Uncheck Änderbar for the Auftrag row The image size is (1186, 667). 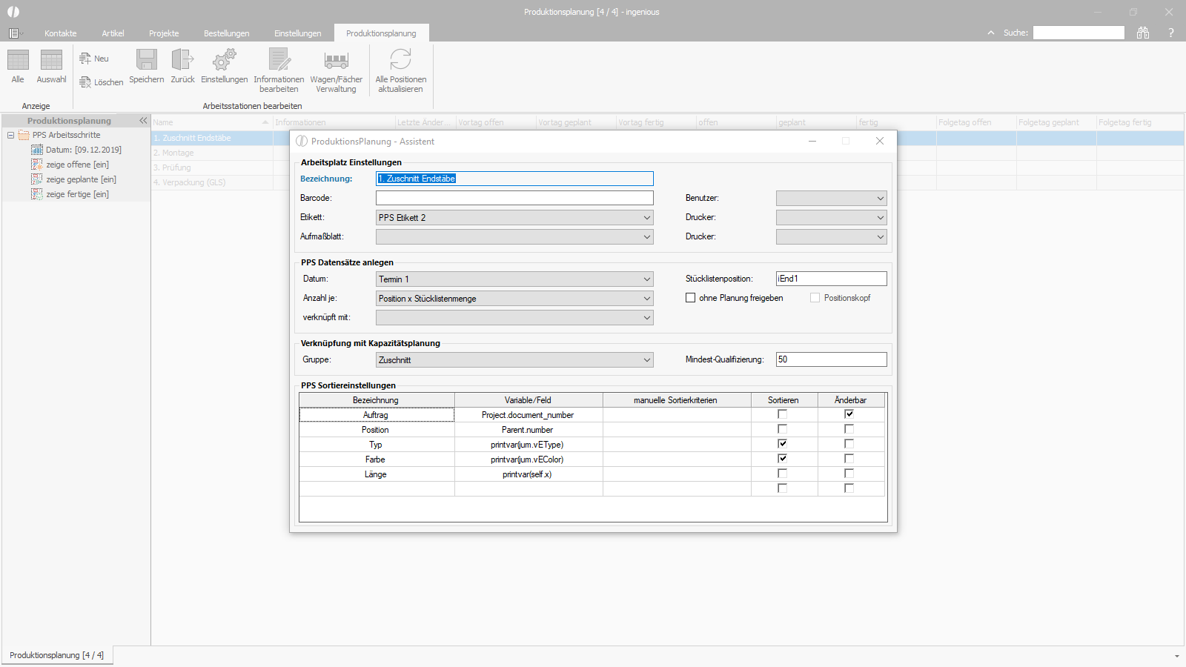click(849, 414)
